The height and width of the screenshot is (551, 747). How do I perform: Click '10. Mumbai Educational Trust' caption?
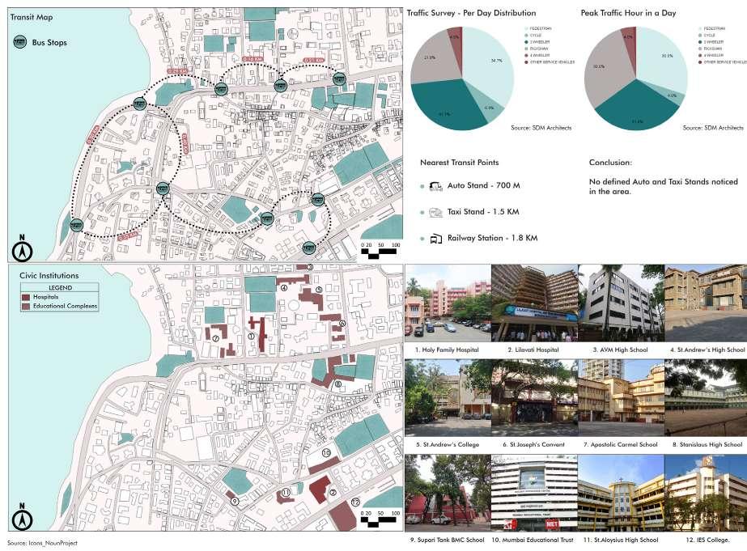tap(533, 540)
